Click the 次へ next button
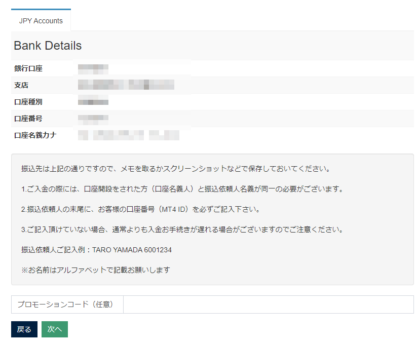The image size is (417, 344). coord(55,329)
